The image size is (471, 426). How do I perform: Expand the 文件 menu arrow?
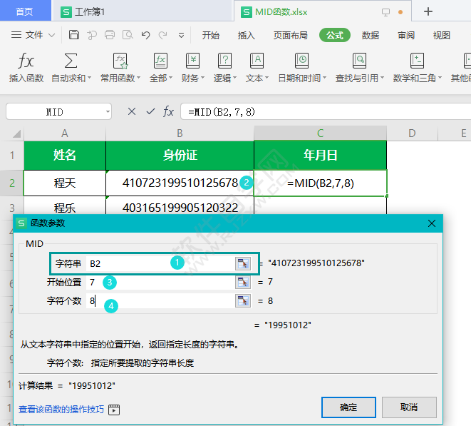(x=52, y=35)
